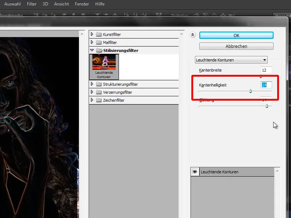Click the Kantenbreite value field
The width and height of the screenshot is (291, 218).
[266, 70]
